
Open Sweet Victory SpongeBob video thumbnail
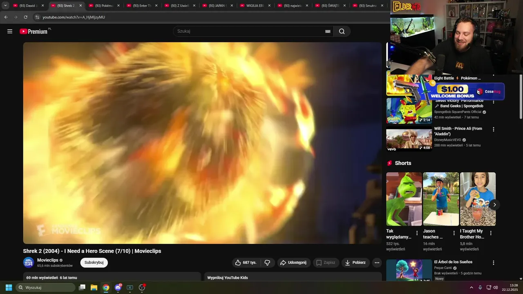point(409,111)
